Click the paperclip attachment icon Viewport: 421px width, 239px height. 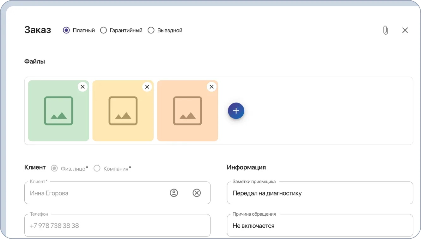click(386, 30)
